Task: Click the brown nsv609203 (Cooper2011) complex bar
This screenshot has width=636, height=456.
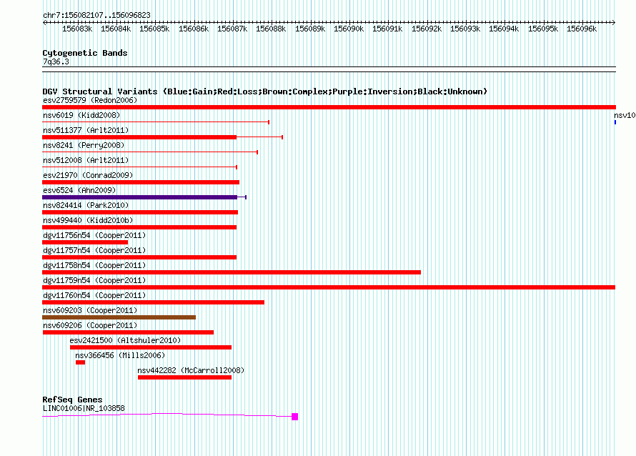Action: [x=119, y=317]
